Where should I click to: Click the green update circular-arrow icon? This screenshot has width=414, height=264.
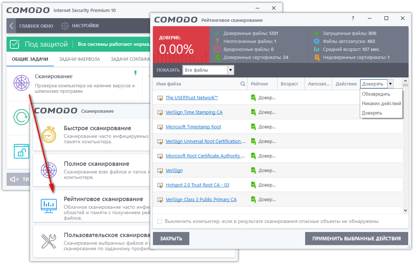(21, 117)
